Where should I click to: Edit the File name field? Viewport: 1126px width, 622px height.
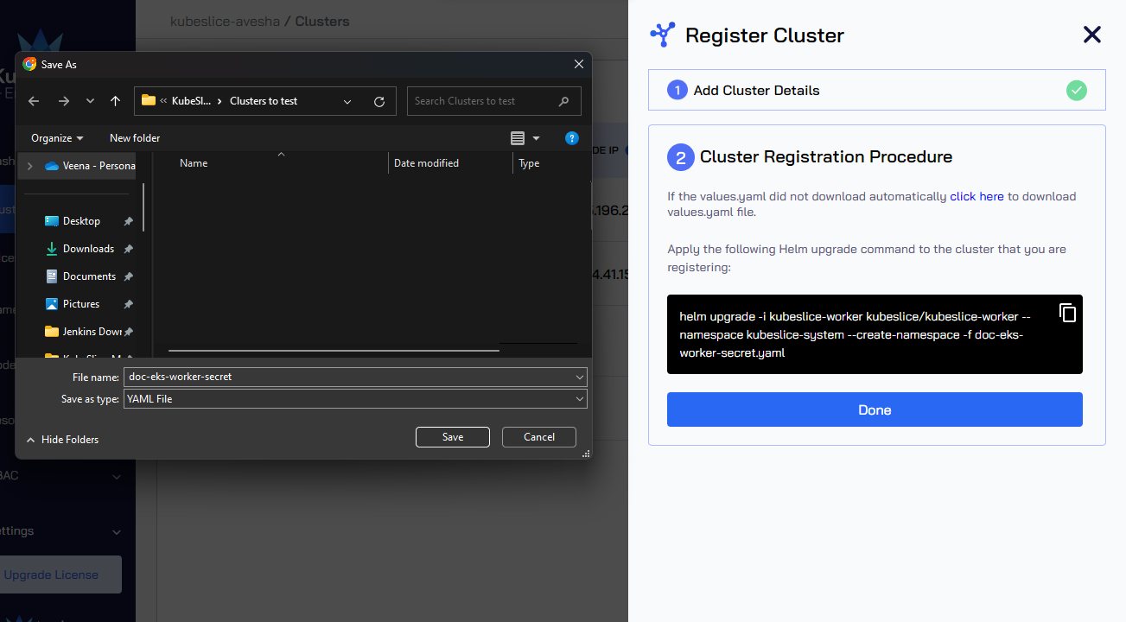[x=349, y=377]
